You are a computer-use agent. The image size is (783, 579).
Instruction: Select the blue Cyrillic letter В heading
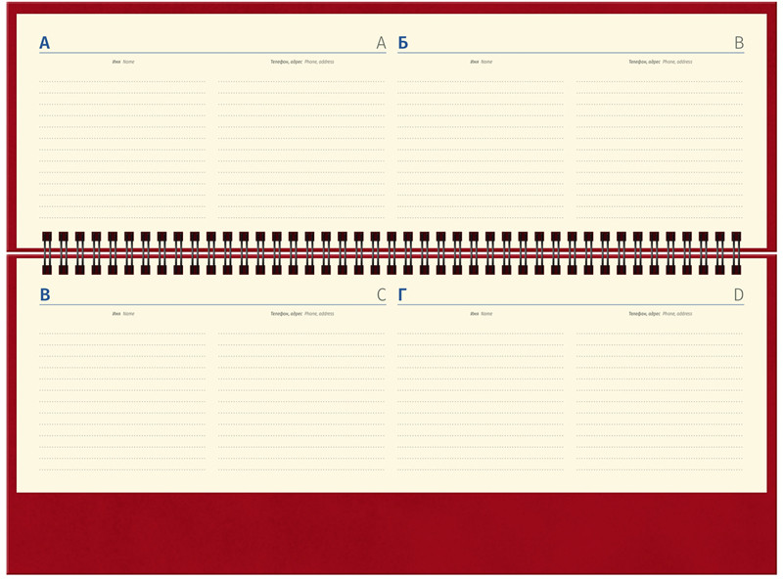[44, 295]
